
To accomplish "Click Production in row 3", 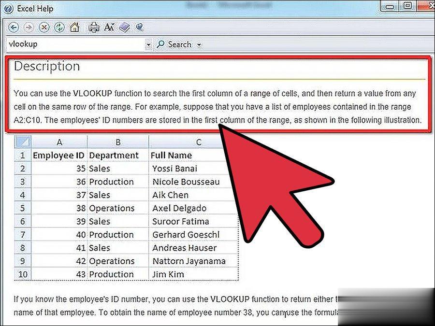I will click(118, 182).
